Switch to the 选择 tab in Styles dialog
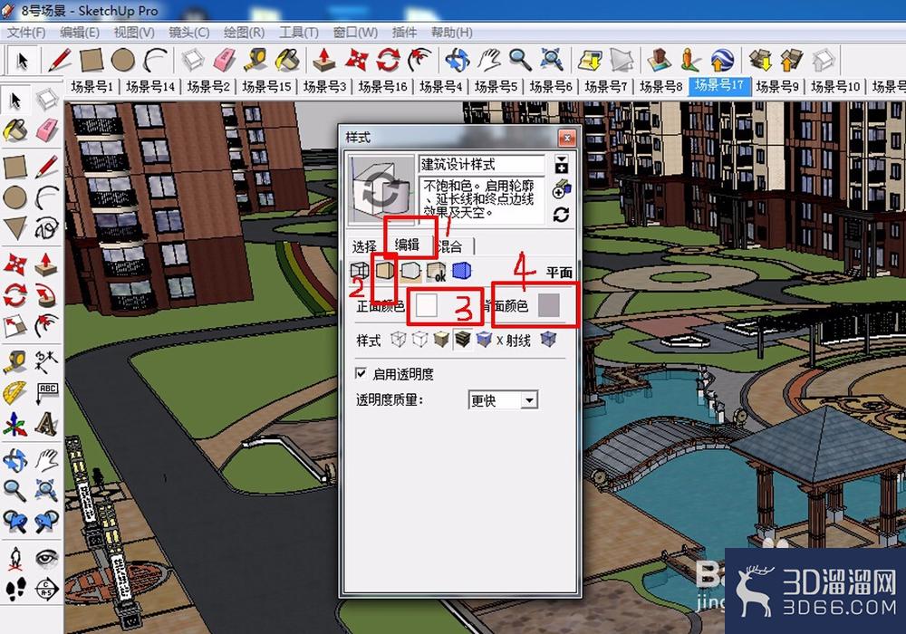Screen dimensions: 906x634 (364, 247)
